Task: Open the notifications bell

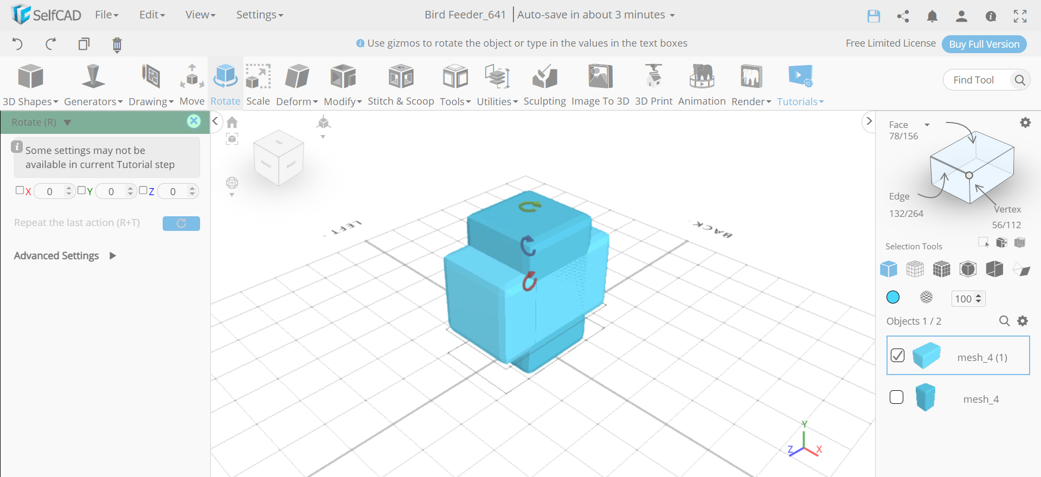Action: coord(932,16)
